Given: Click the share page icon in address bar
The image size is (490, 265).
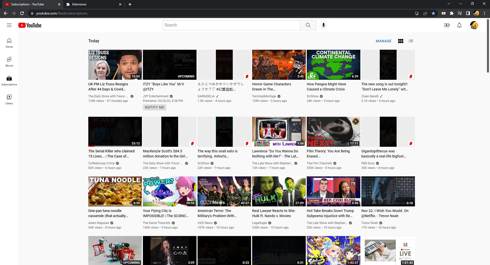Looking at the screenshot, I should tap(425, 13).
